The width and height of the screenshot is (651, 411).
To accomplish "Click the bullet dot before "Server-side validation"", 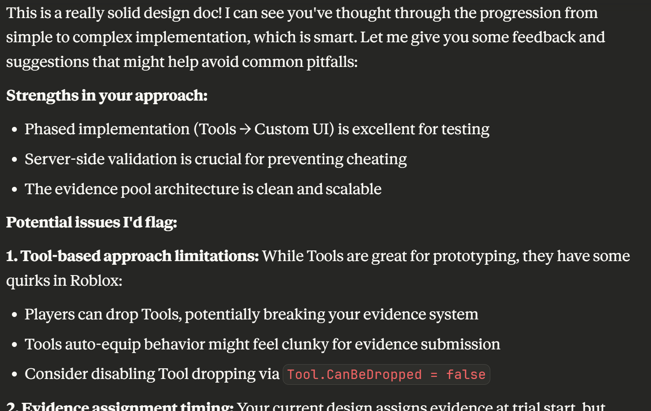I will point(15,160).
